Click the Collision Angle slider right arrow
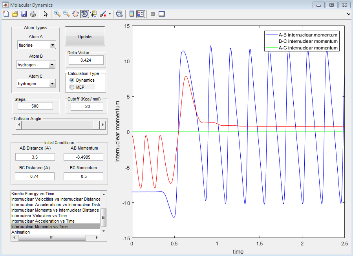The height and width of the screenshot is (256, 353). click(x=103, y=125)
